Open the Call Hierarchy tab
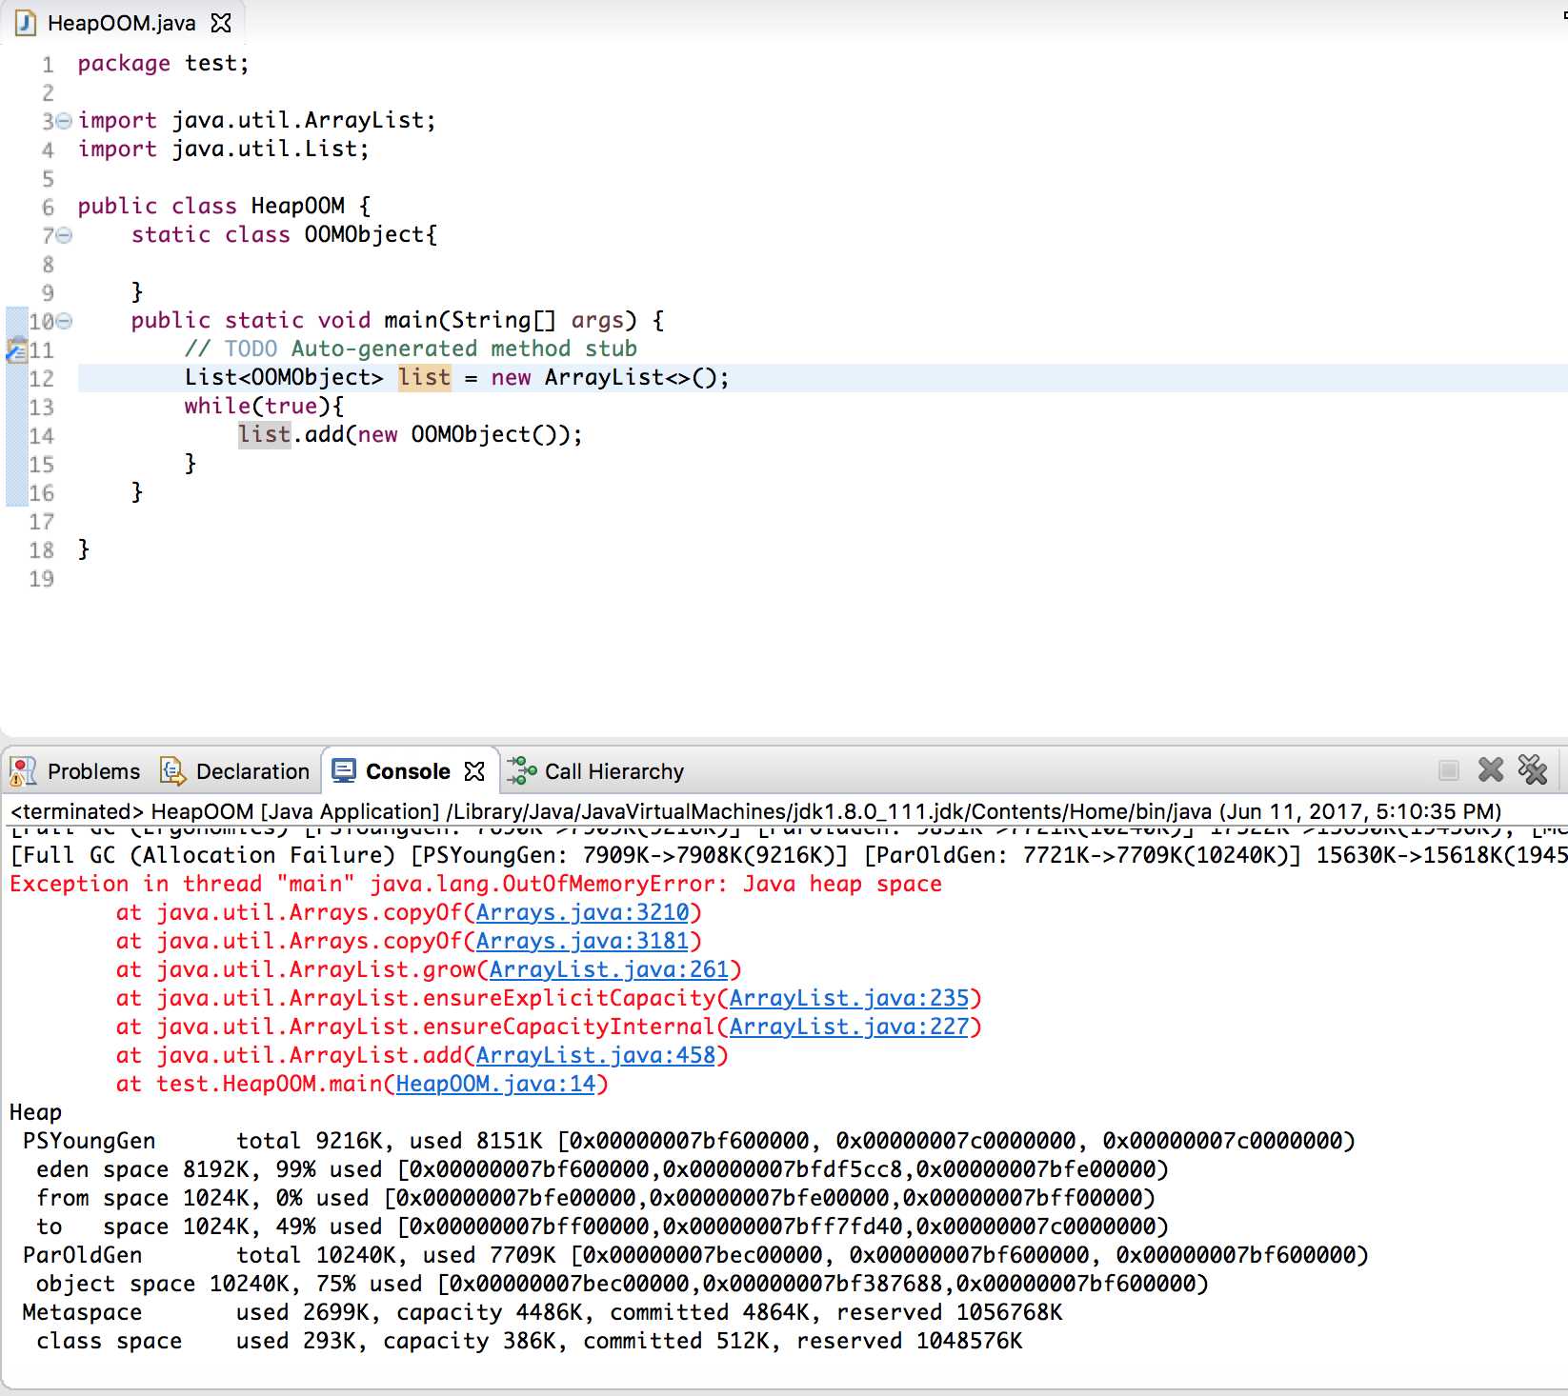 tap(614, 771)
